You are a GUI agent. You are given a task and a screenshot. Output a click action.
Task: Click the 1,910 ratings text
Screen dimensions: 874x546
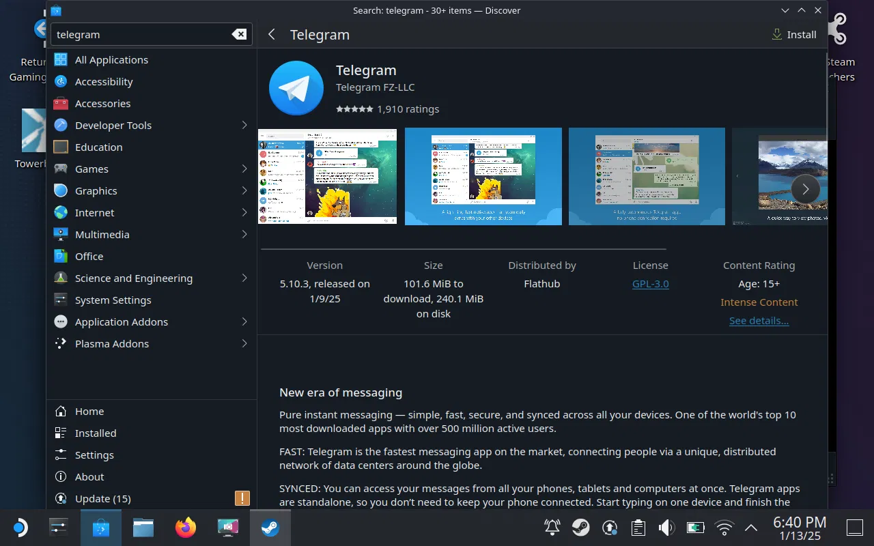point(408,109)
